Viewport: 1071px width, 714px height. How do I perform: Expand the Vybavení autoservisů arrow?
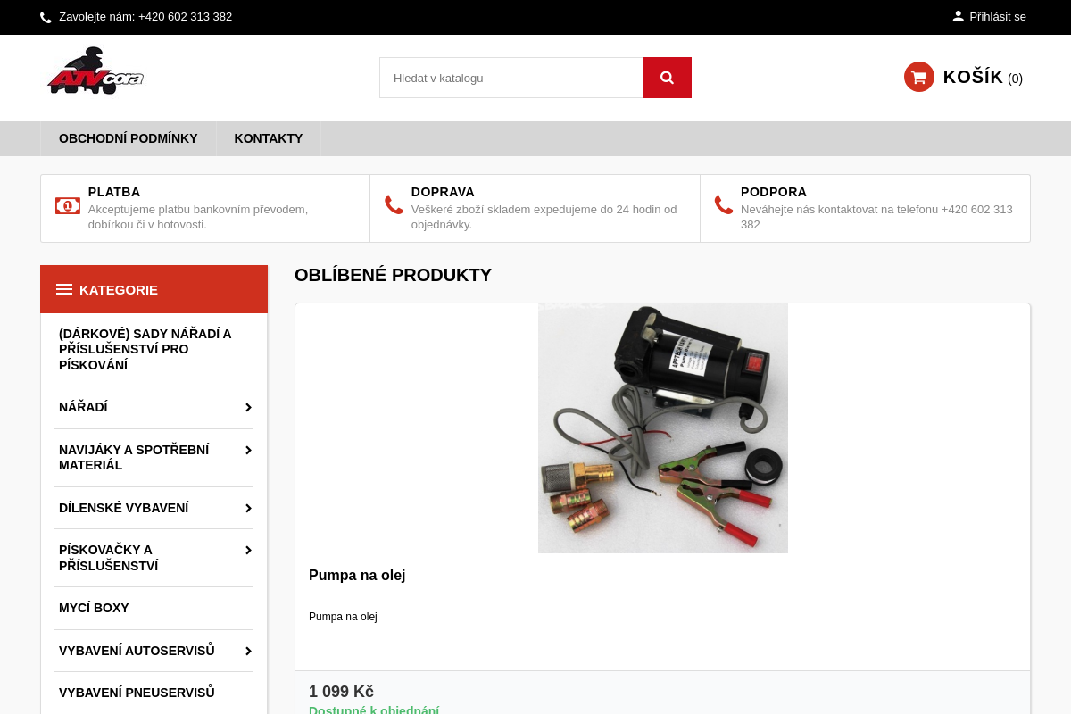pyautogui.click(x=248, y=651)
